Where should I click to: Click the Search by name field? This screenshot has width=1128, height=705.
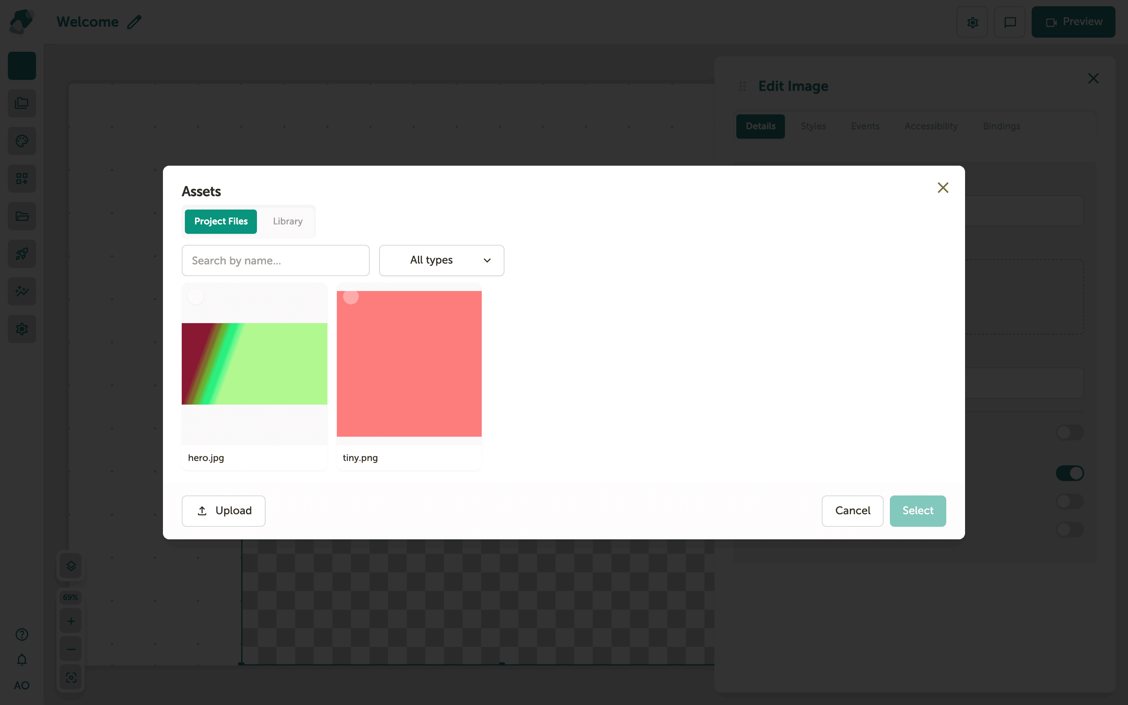(x=275, y=260)
